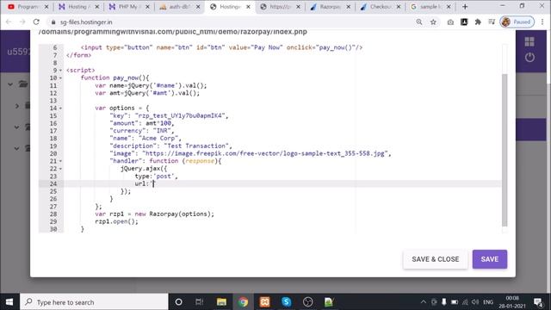Click the power logout icon in file manager
The height and width of the screenshot is (310, 551).
click(529, 58)
